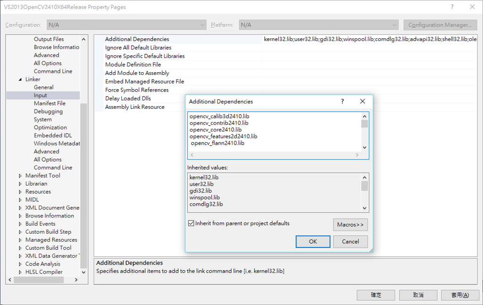The width and height of the screenshot is (483, 305).
Task: Select the Linker tree item
Action: [x=33, y=79]
